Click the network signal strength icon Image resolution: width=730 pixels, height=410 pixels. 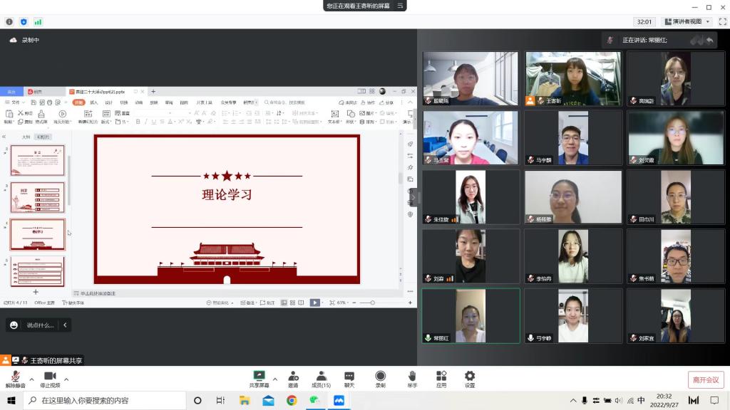coord(38,22)
